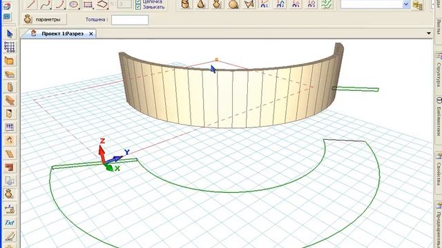Click the blue view icon below globe

[7, 17]
